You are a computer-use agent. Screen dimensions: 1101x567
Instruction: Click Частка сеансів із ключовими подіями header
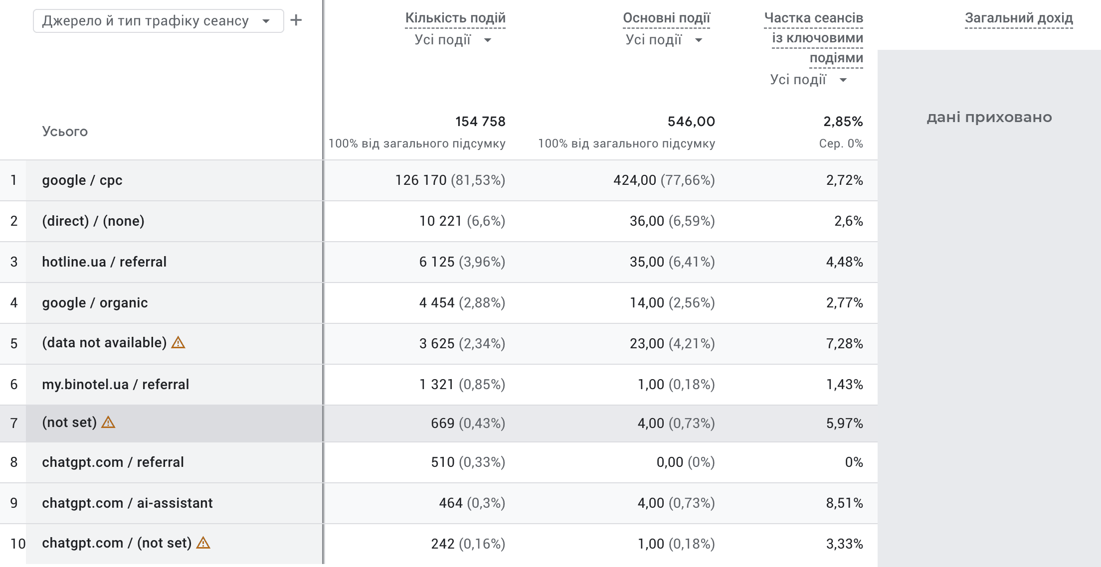[814, 38]
